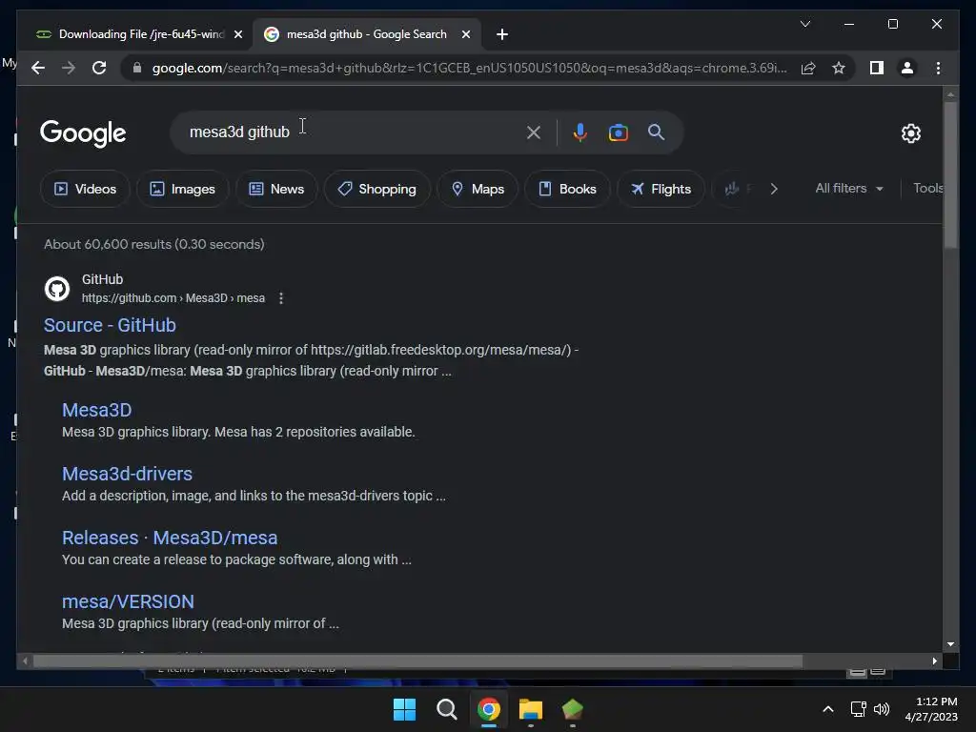
Task: Open the Mesa3D sitelink
Action: point(96,410)
